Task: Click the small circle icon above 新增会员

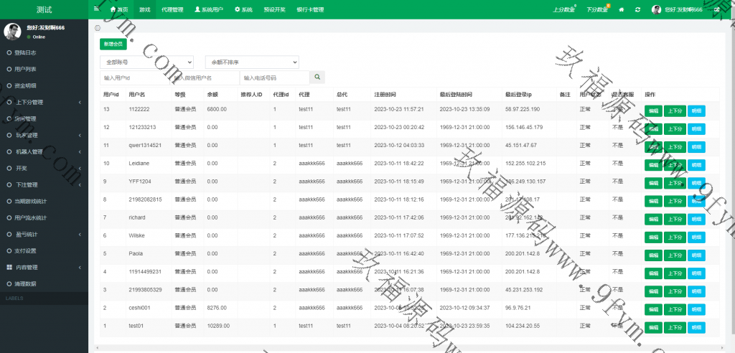Action: 98,28
